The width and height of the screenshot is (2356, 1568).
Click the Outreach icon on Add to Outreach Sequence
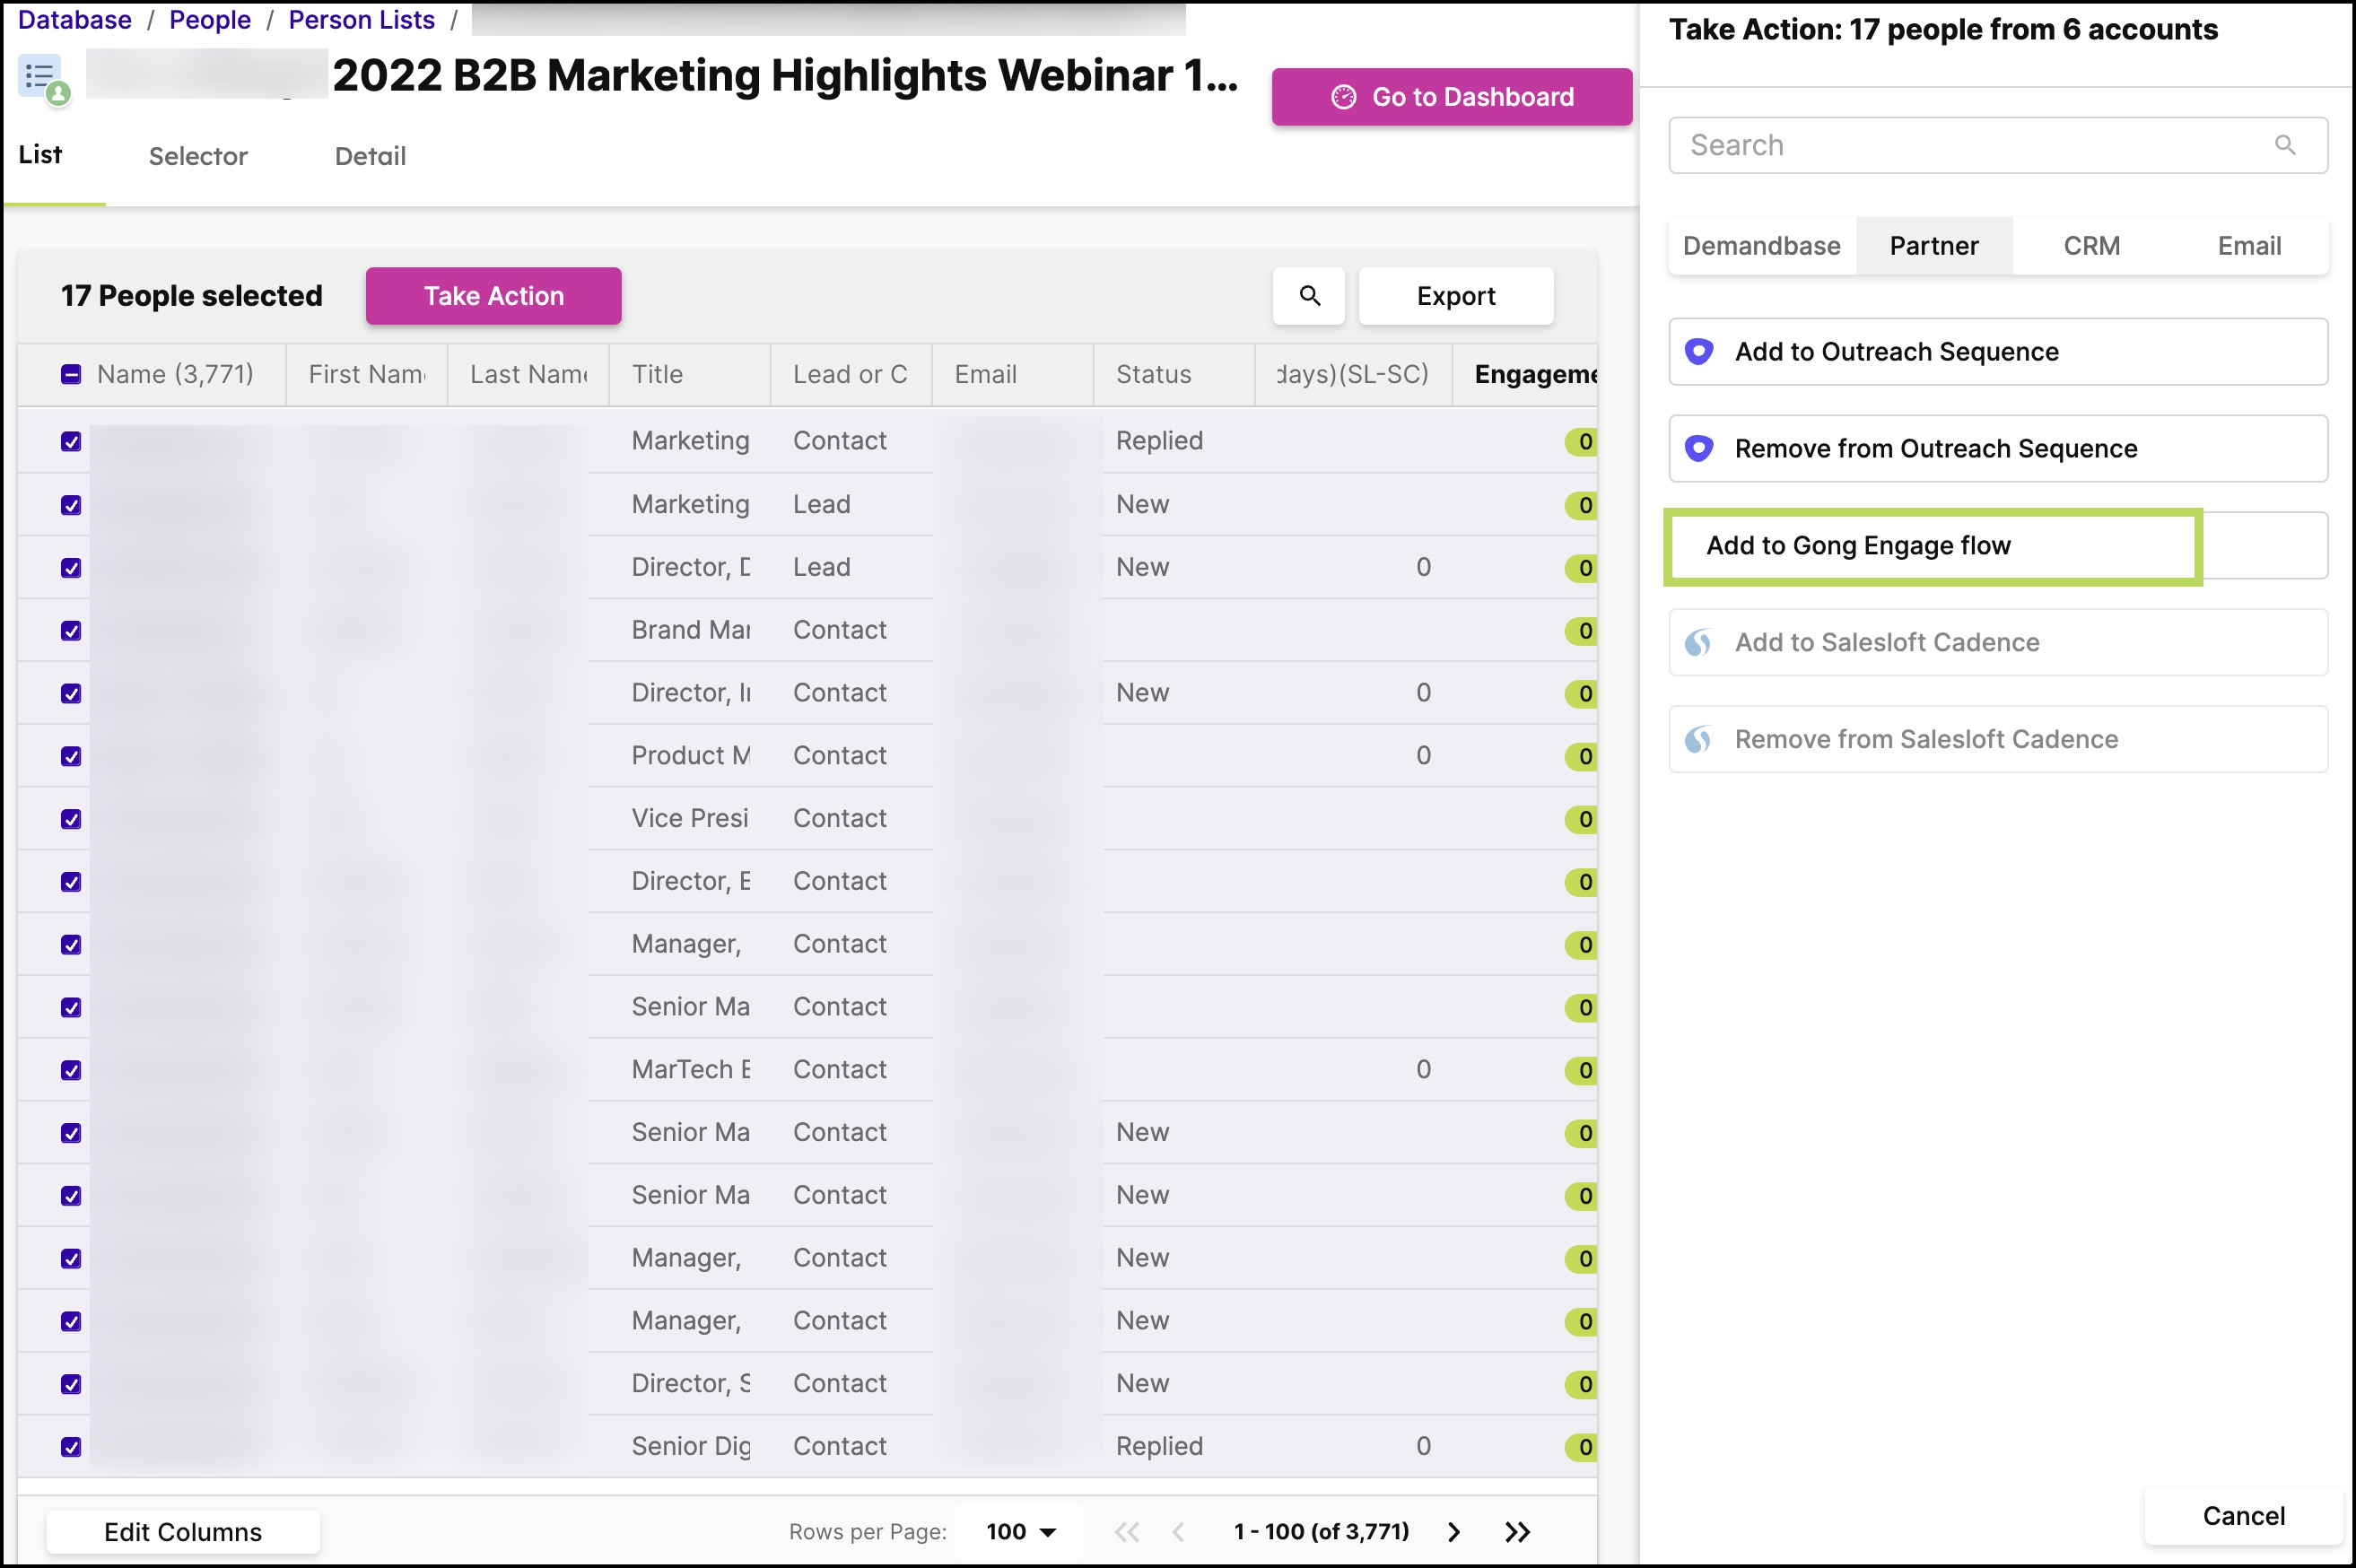1698,352
